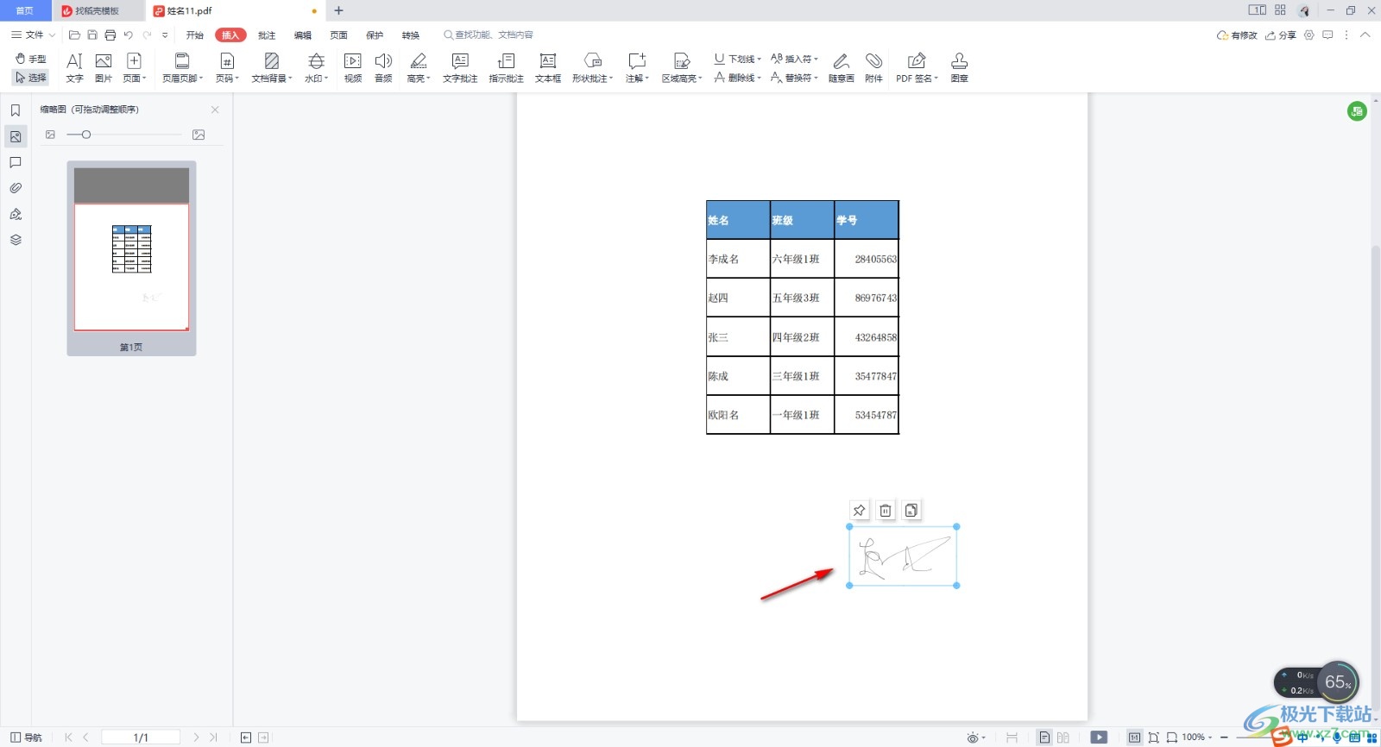Switch to the 转换 ribbon tab
Image resolution: width=1381 pixels, height=747 pixels.
pos(411,35)
